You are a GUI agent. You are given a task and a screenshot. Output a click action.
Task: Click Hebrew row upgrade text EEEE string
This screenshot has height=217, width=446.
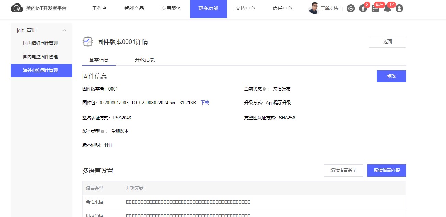coord(188,202)
